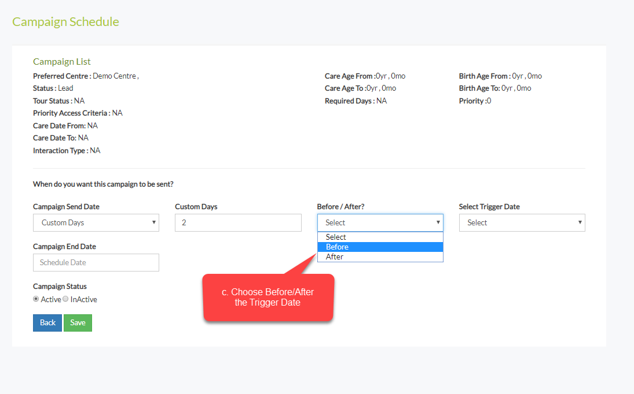634x394 pixels.
Task: Open the Campaign Send Date dropdown
Action: coord(96,222)
